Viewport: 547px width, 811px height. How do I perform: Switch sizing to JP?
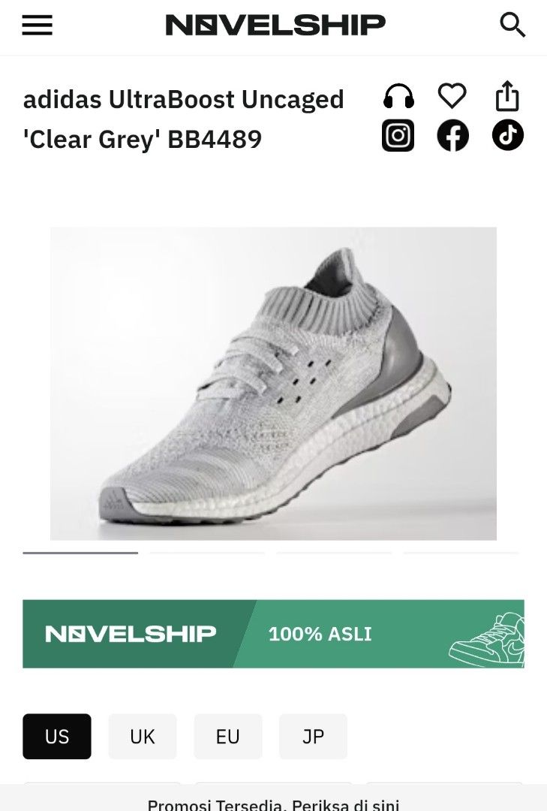click(314, 737)
